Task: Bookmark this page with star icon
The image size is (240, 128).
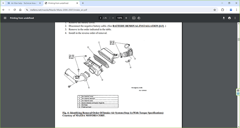Action: (x=215, y=10)
